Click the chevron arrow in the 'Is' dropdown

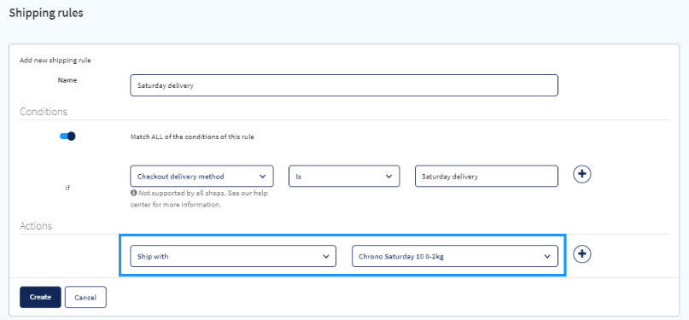[x=388, y=176]
